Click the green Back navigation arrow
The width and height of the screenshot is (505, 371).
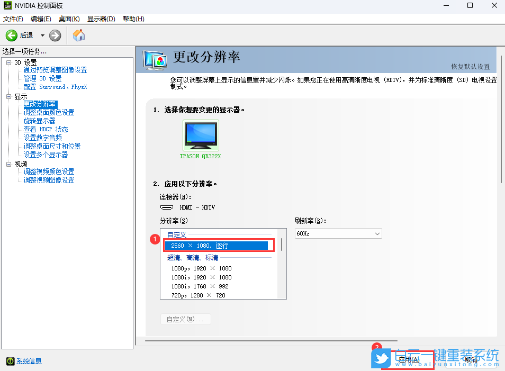click(x=12, y=35)
